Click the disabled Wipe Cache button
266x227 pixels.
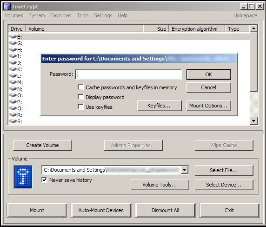tap(224, 145)
